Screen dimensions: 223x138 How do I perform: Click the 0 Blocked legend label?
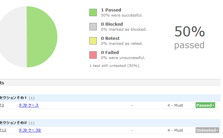coord(112,24)
